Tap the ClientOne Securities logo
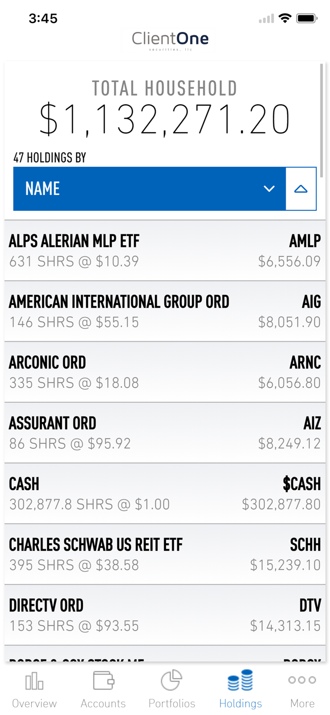The width and height of the screenshot is (330, 715). (x=170, y=40)
